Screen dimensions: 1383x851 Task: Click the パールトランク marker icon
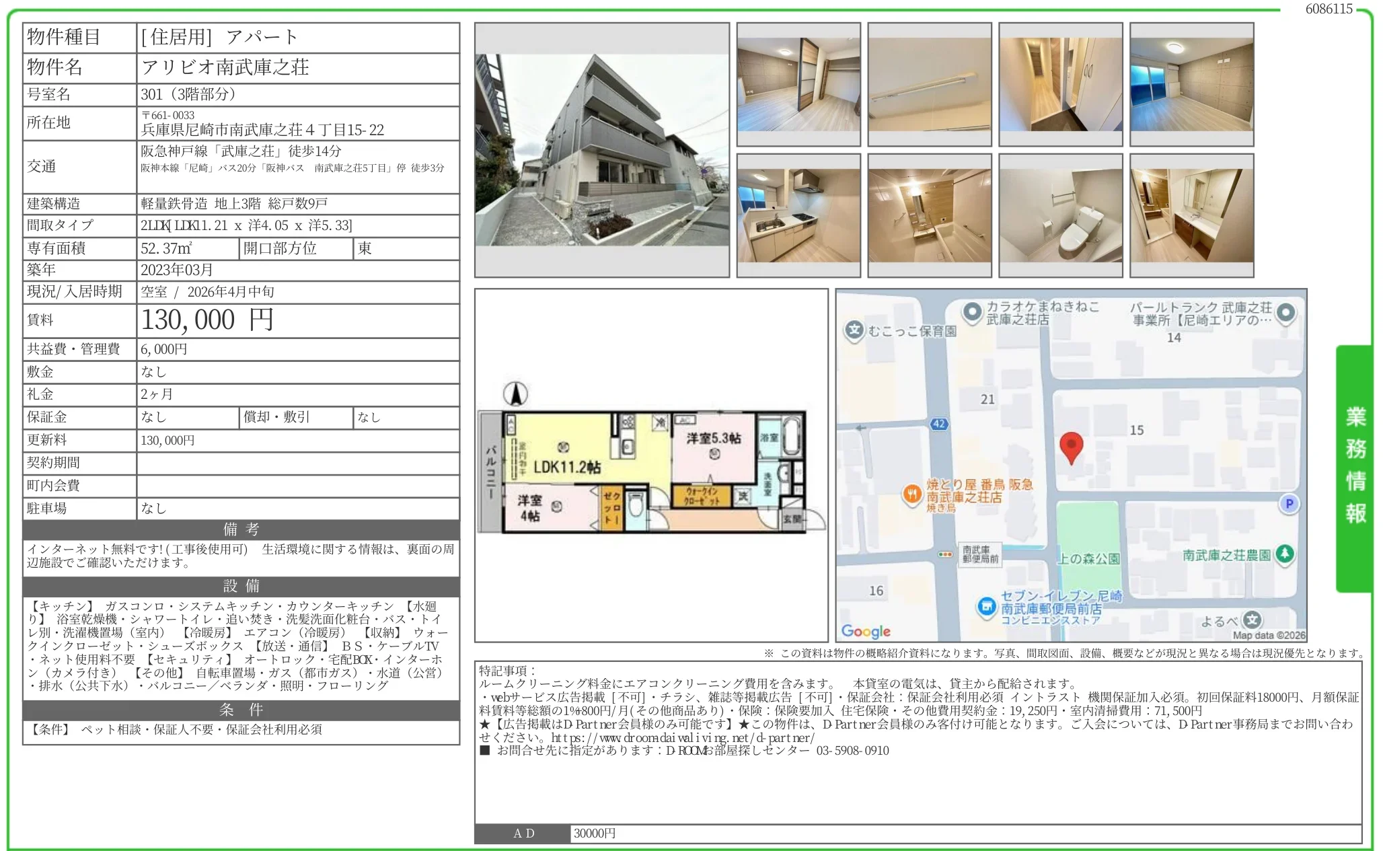coord(1285,312)
